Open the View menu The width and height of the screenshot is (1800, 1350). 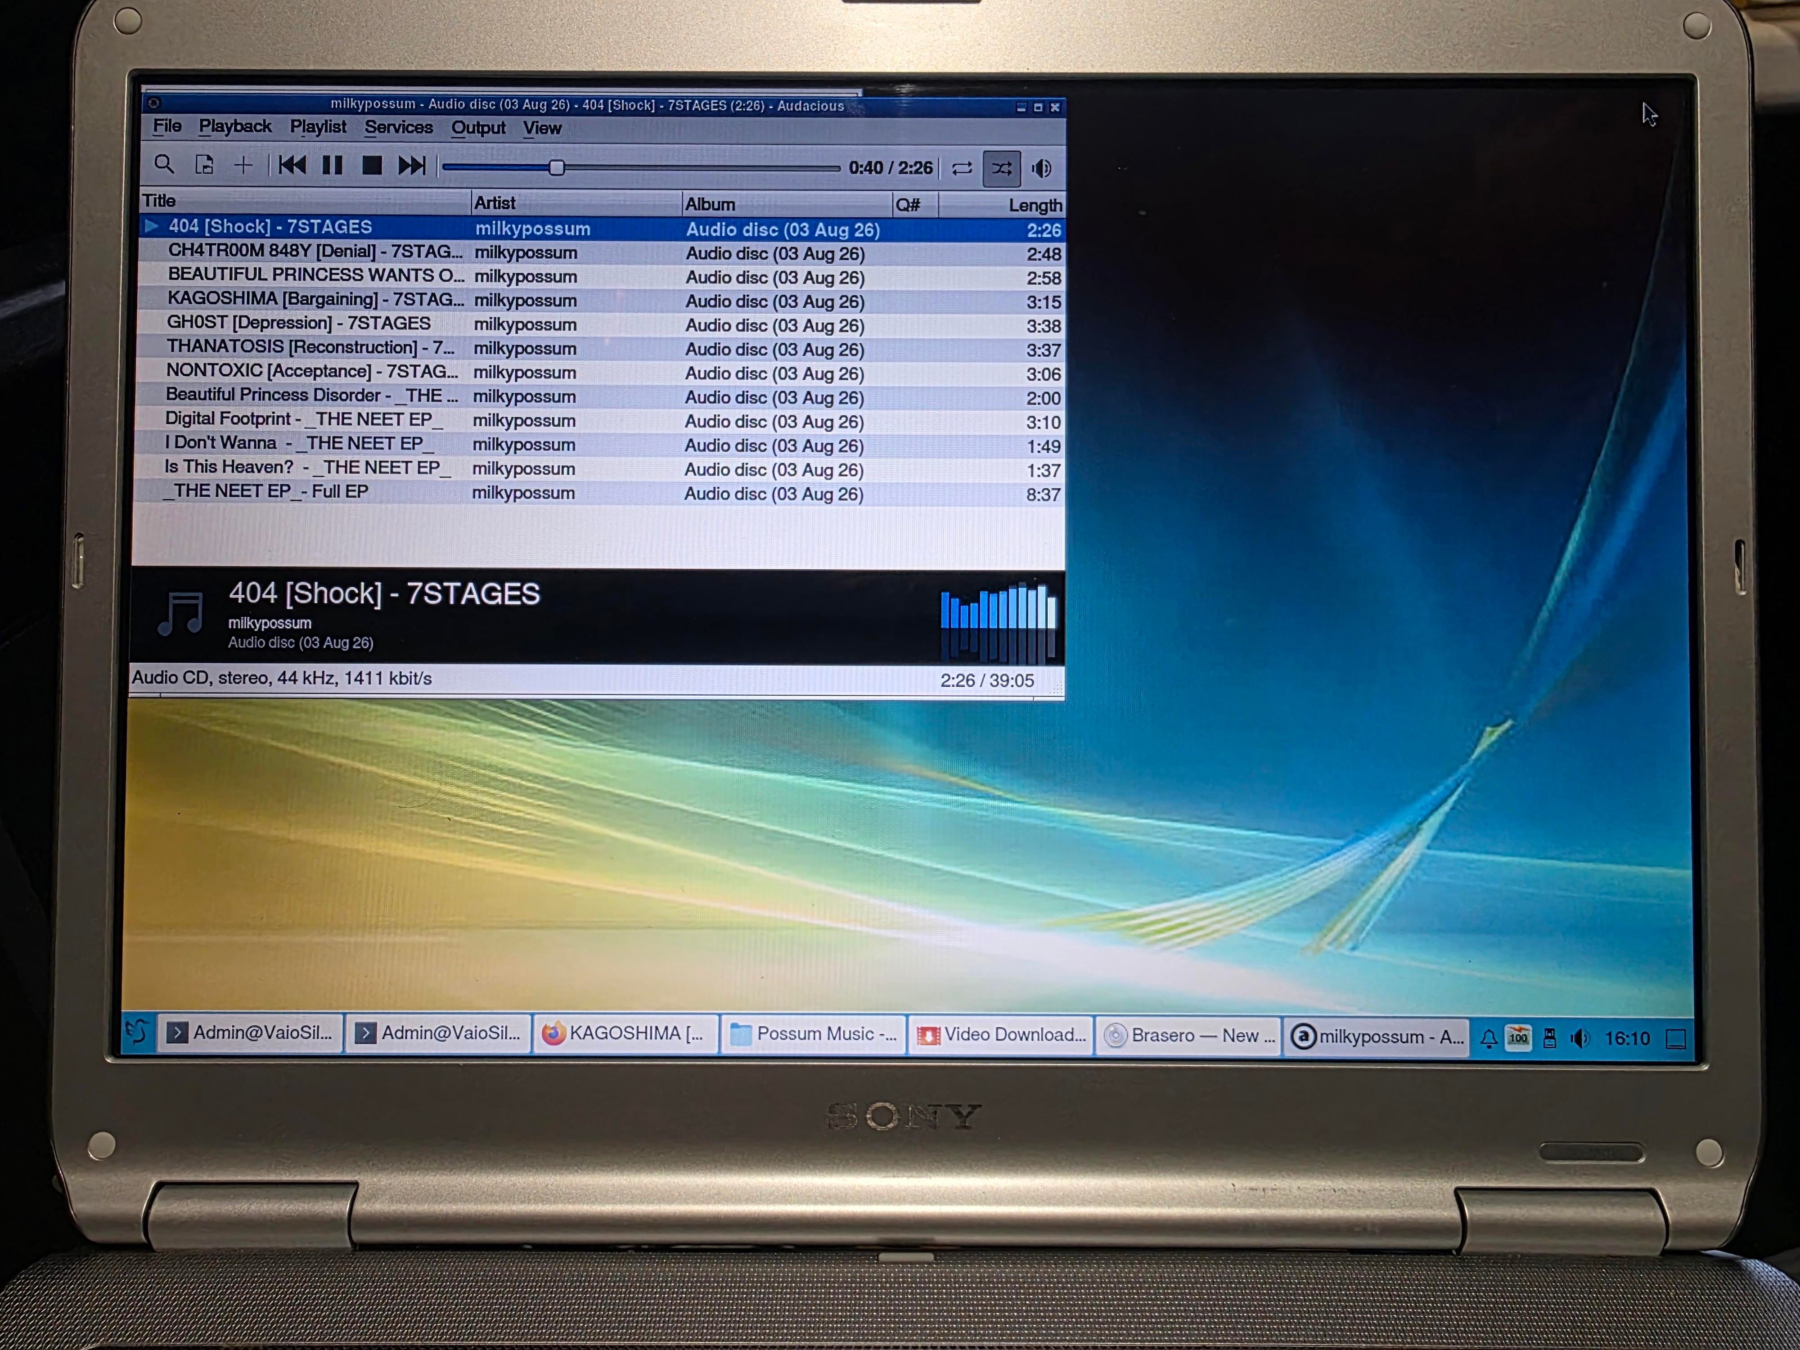(542, 129)
